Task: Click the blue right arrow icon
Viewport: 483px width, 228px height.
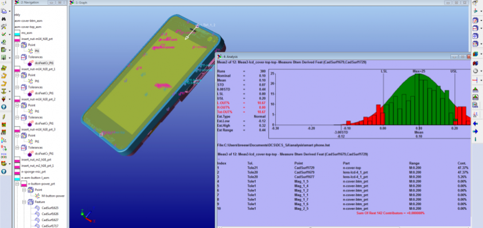Action: (x=475, y=131)
